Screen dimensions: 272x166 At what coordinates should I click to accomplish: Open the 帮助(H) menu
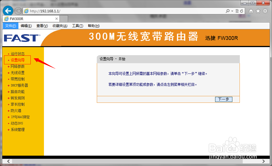tap(94, 26)
